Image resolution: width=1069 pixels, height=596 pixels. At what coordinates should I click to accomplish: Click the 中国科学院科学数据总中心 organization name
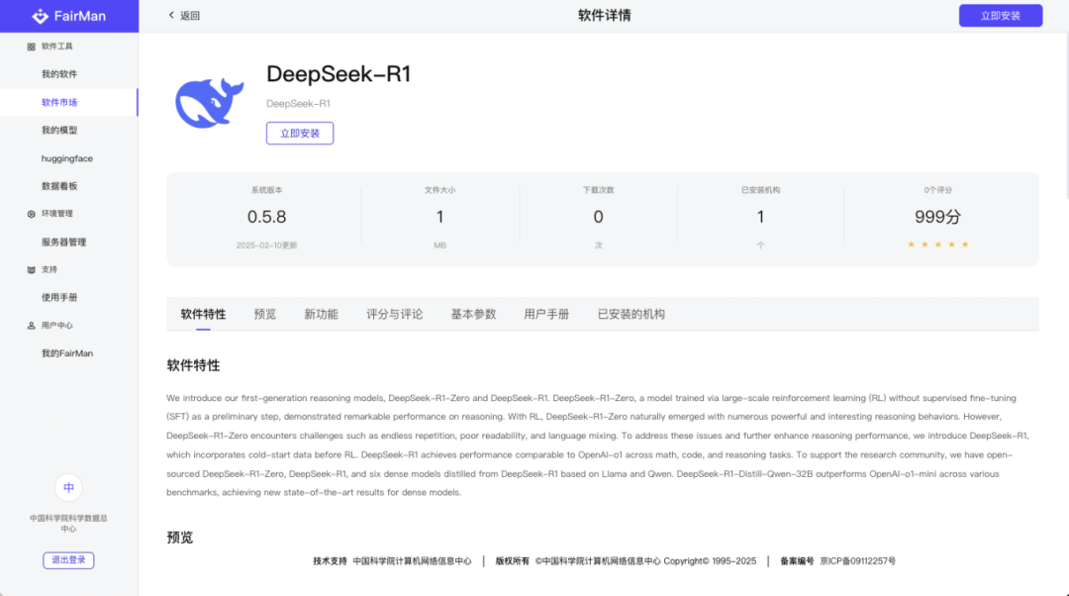[68, 523]
